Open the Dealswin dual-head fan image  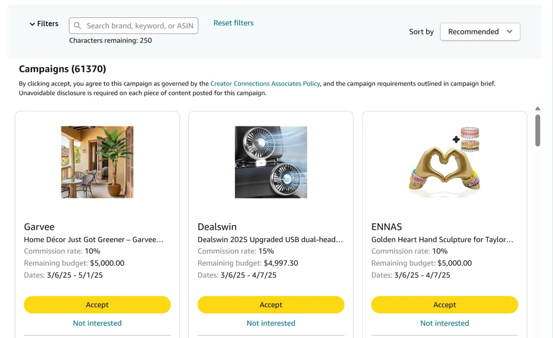coord(271,162)
